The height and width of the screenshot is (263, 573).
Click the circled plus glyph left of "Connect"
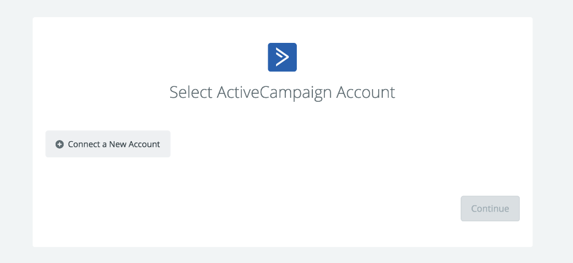pyautogui.click(x=60, y=145)
